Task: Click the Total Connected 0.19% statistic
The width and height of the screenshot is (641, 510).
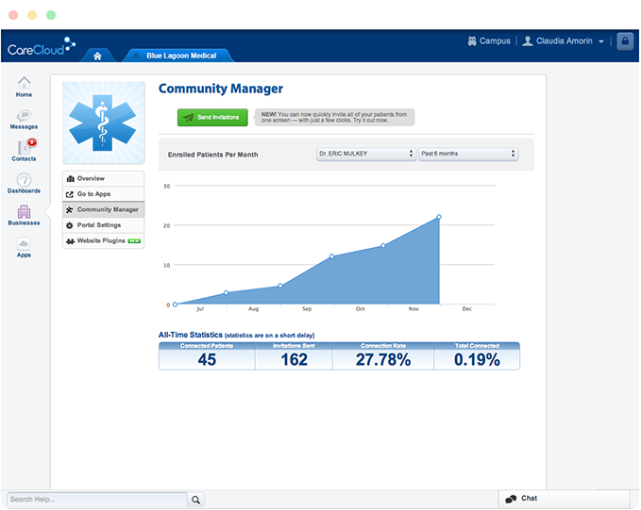Action: (477, 356)
